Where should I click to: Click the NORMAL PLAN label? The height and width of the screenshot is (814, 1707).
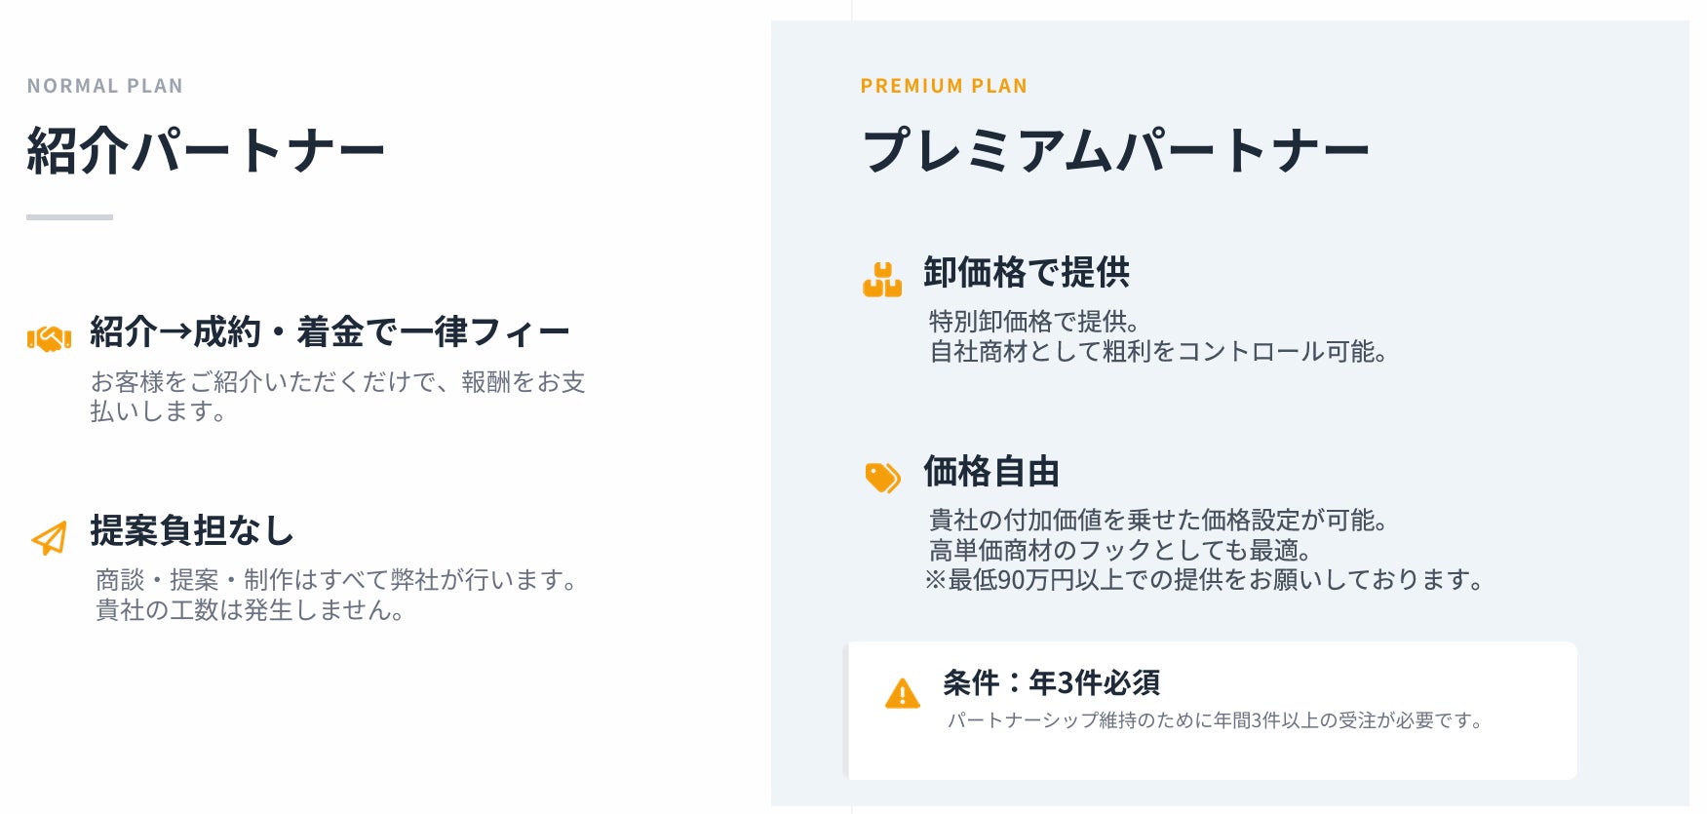pyautogui.click(x=105, y=86)
